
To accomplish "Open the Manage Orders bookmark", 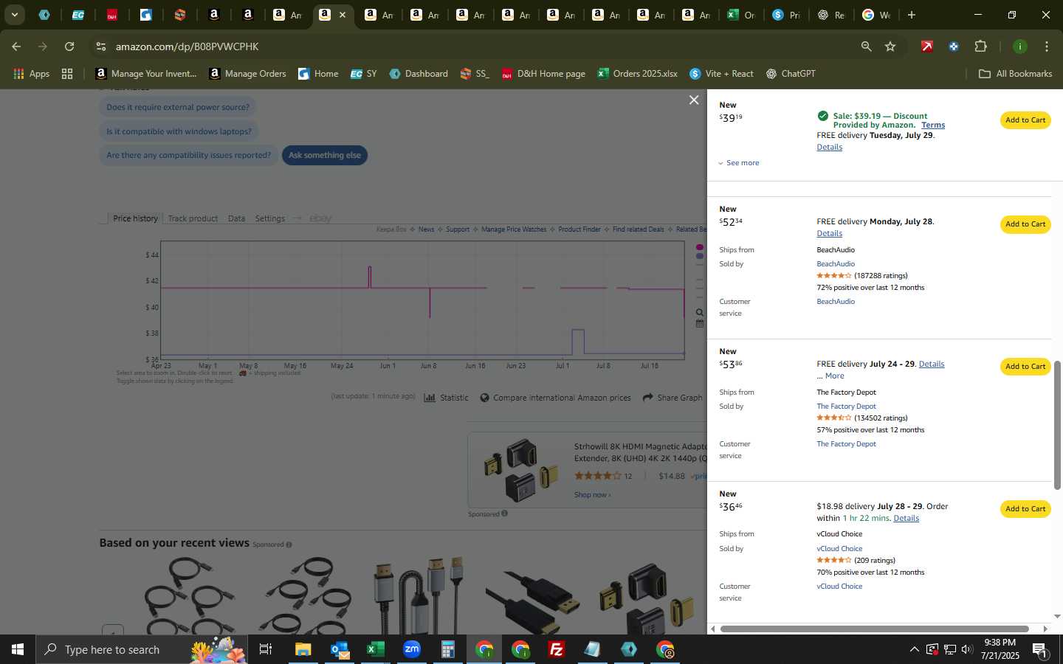I will (248, 74).
